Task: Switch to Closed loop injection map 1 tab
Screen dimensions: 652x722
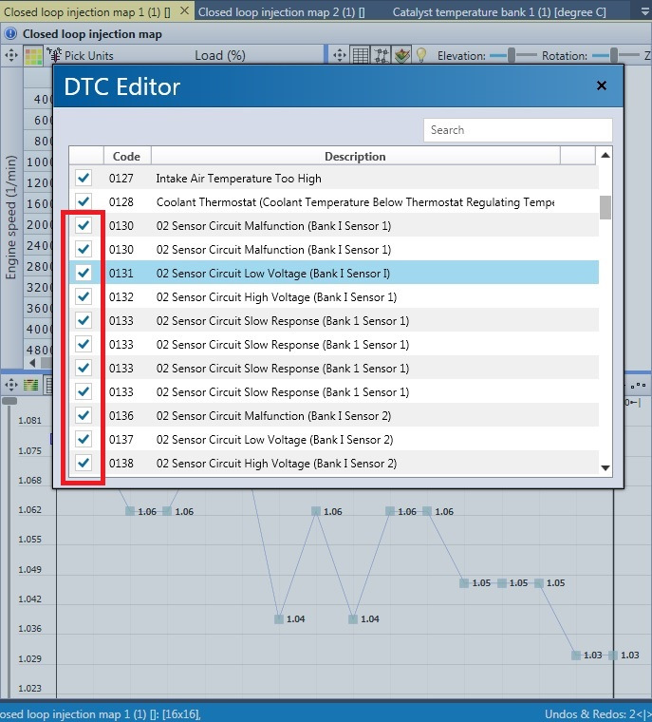Action: click(x=86, y=12)
